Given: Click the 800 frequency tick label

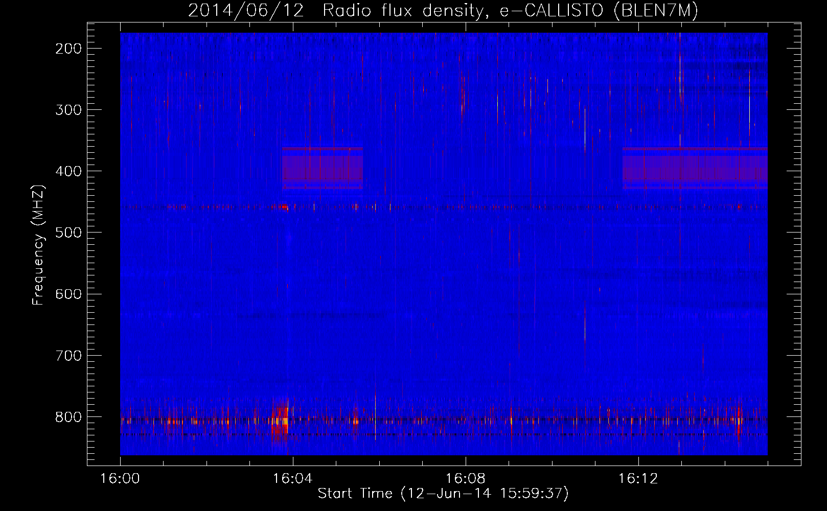Looking at the screenshot, I should point(67,417).
